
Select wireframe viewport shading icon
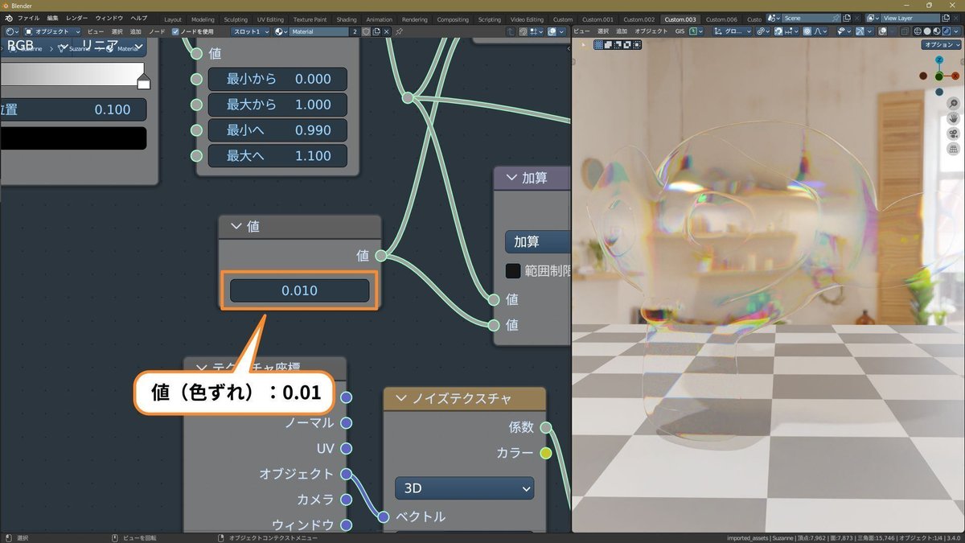[917, 31]
